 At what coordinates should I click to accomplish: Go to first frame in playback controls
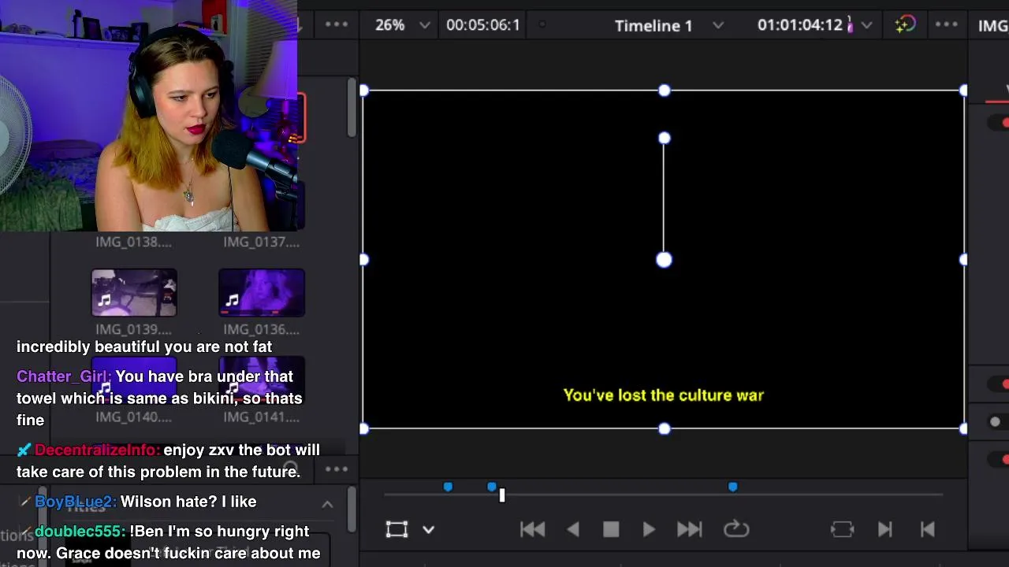click(533, 529)
